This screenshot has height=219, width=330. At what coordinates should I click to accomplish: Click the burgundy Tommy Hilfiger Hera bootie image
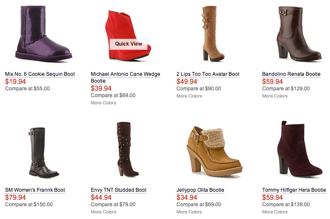(299, 149)
